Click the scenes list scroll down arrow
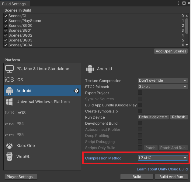The height and width of the screenshot is (182, 191). coord(187,45)
